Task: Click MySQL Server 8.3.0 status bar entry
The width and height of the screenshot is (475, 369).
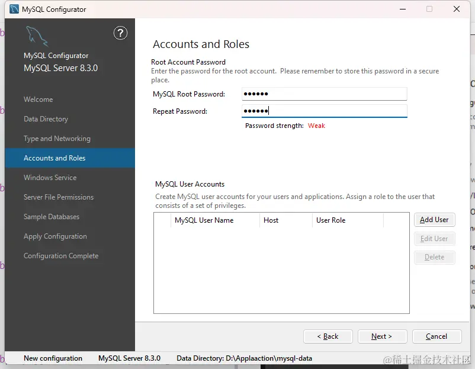Action: point(129,358)
